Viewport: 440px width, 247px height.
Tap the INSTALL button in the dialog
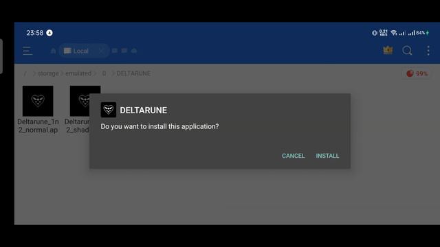point(327,156)
